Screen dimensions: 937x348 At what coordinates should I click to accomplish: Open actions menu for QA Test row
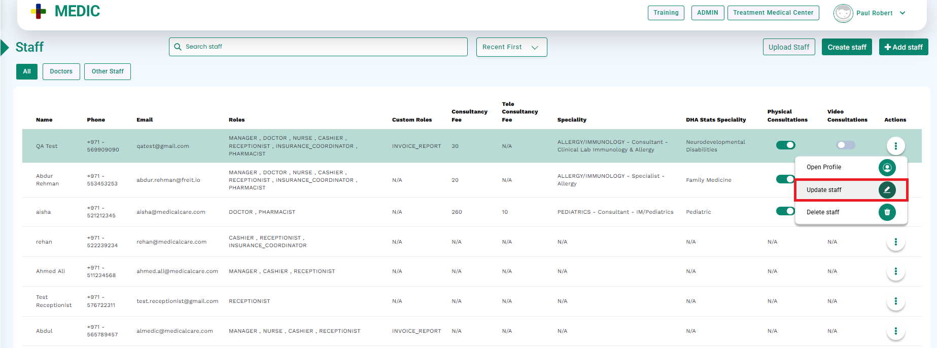[x=895, y=146]
